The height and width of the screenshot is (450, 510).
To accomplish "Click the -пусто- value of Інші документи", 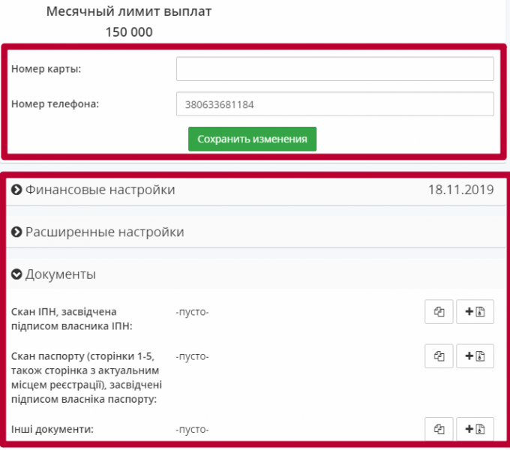I will point(192,429).
